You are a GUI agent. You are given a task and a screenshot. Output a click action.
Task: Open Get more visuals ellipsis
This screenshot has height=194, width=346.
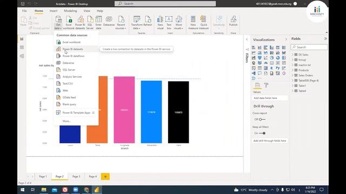pos(259,78)
